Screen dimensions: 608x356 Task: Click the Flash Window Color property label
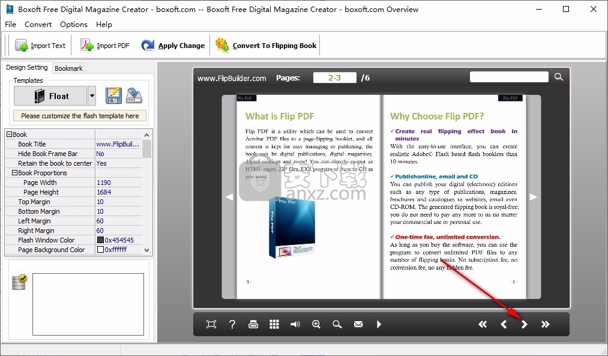(x=46, y=240)
